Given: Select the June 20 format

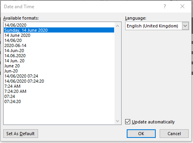Looking at the screenshot, I should click(59, 66).
